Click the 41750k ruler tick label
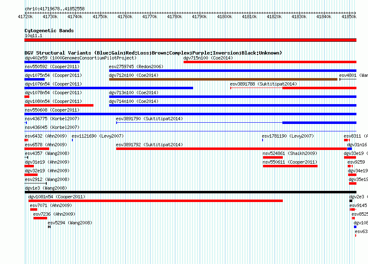The image size is (368, 264). click(x=100, y=17)
